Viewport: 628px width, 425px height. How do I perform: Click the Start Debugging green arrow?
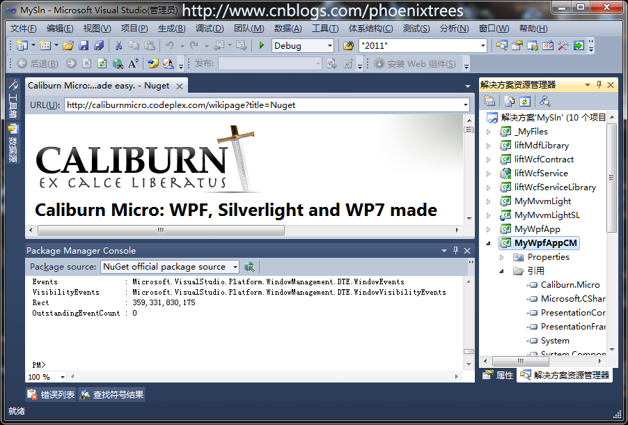click(262, 46)
